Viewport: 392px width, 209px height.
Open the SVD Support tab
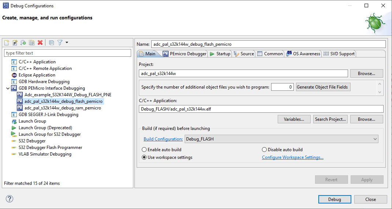coord(339,54)
